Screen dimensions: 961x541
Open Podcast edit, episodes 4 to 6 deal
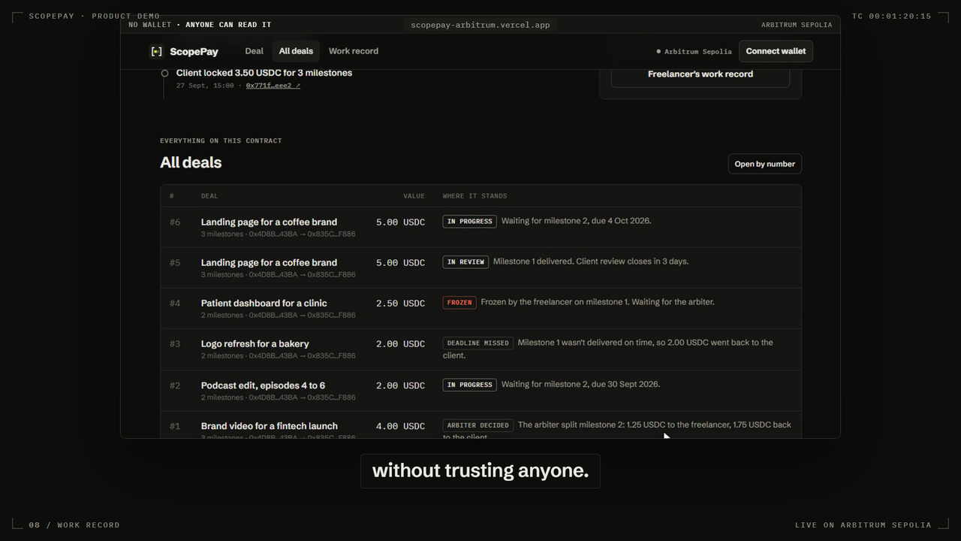point(480,391)
